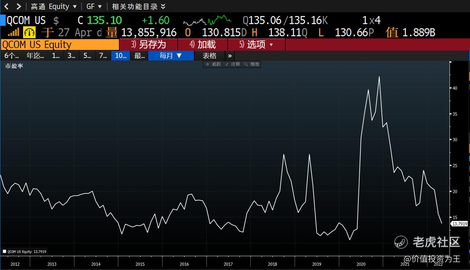
Task: Go forward with the right arrow
Action: coord(18,6)
